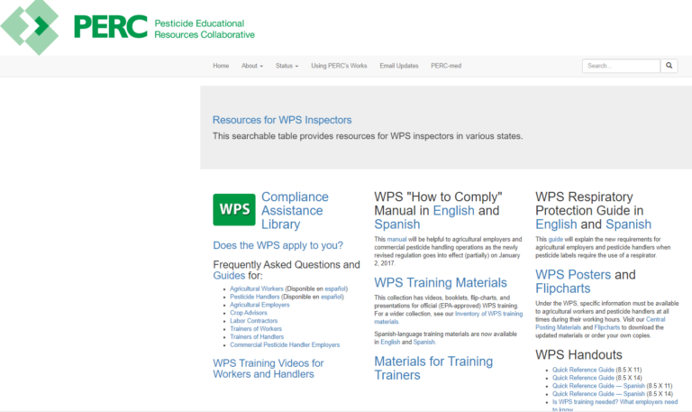The width and height of the screenshot is (692, 412).
Task: Open Quick Reference Guide Spanish (8.5 X 14)
Action: tap(598, 394)
